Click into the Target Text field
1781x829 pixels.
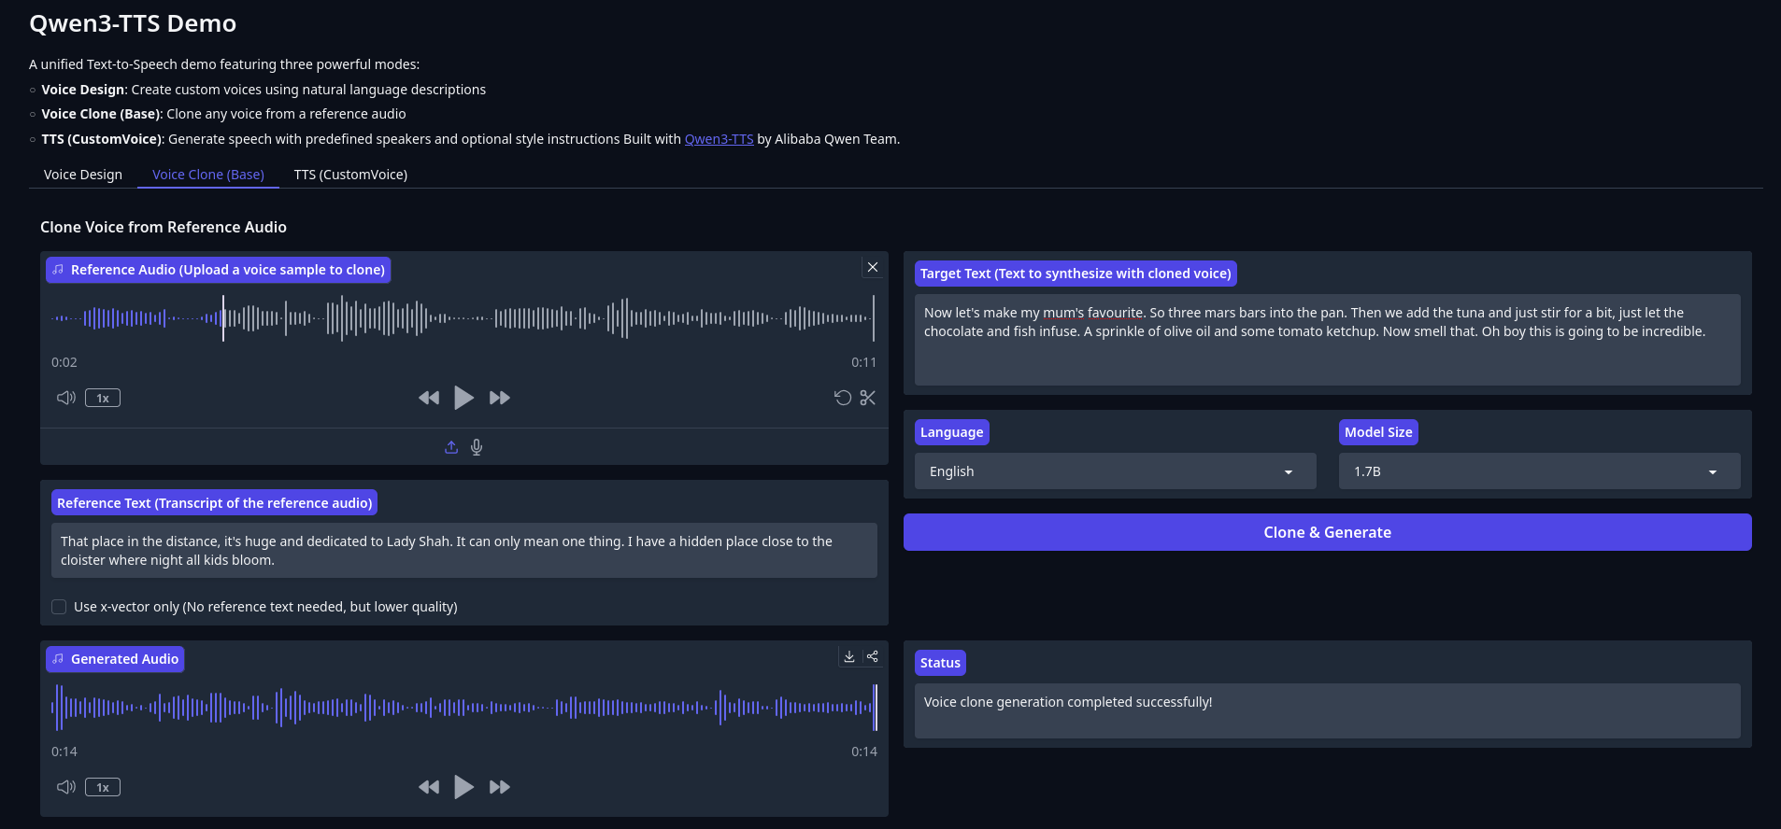pos(1328,340)
